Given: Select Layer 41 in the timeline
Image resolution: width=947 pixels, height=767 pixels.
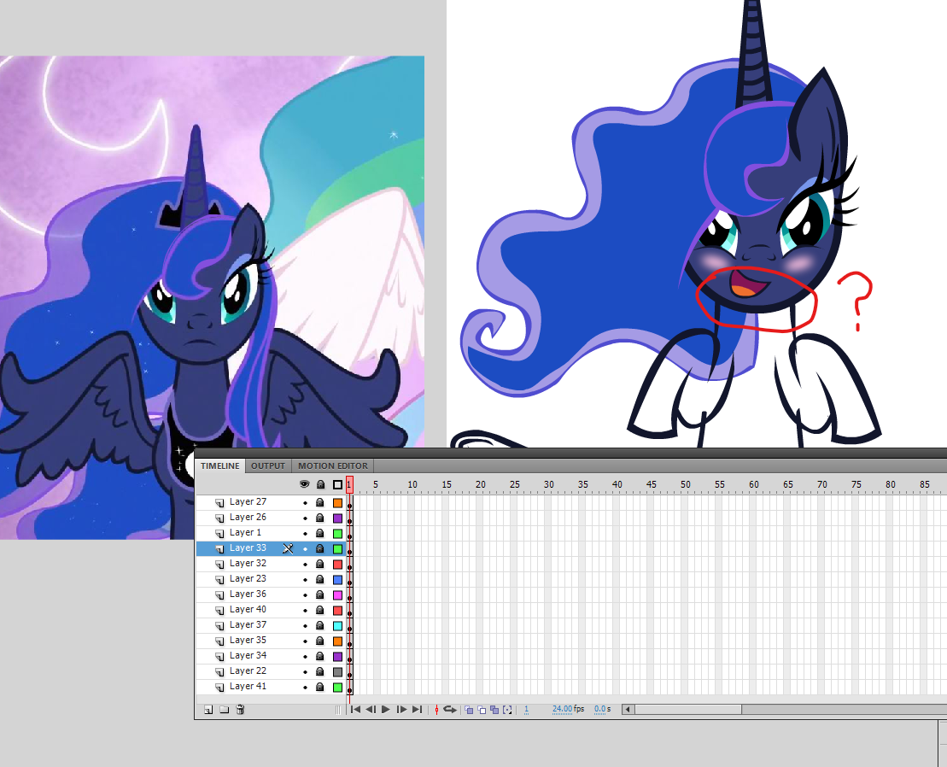Looking at the screenshot, I should [248, 687].
